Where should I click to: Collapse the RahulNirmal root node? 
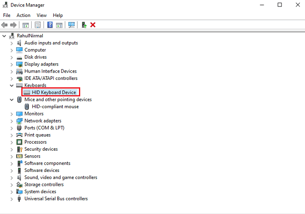pyautogui.click(x=4, y=36)
